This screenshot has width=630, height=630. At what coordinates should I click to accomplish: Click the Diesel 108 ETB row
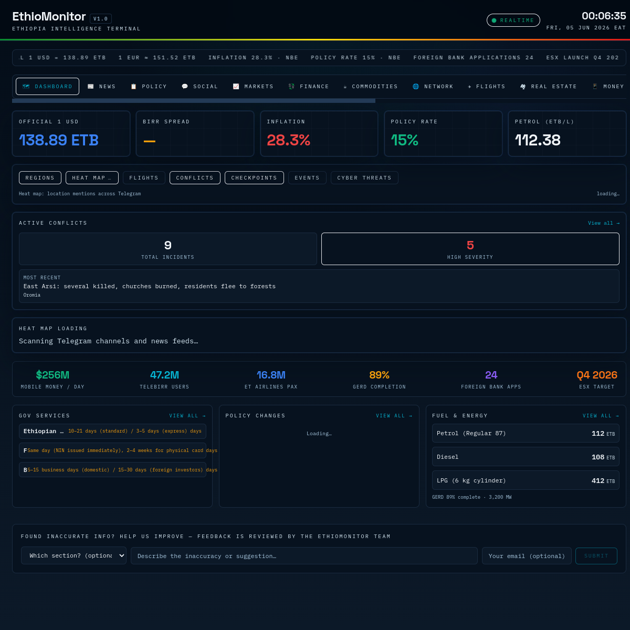click(x=526, y=457)
